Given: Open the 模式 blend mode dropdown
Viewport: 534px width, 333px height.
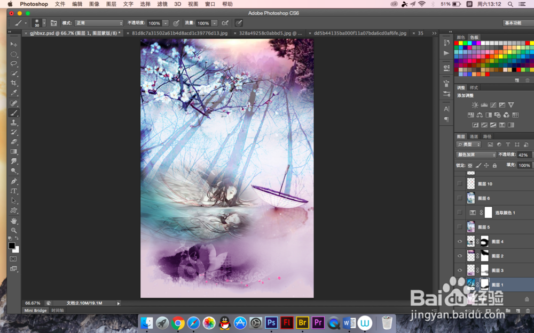Looking at the screenshot, I should pos(99,23).
